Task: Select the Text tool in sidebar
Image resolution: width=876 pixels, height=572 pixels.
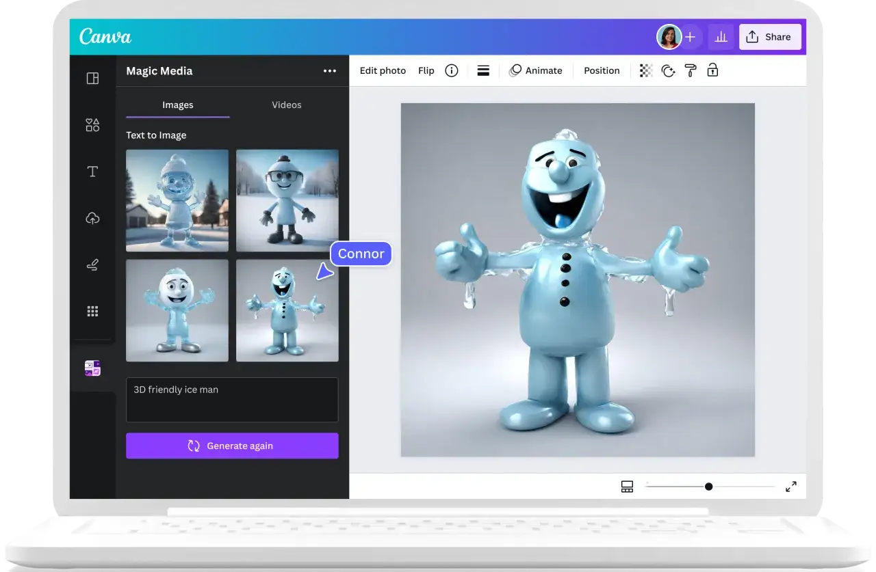Action: pos(92,172)
